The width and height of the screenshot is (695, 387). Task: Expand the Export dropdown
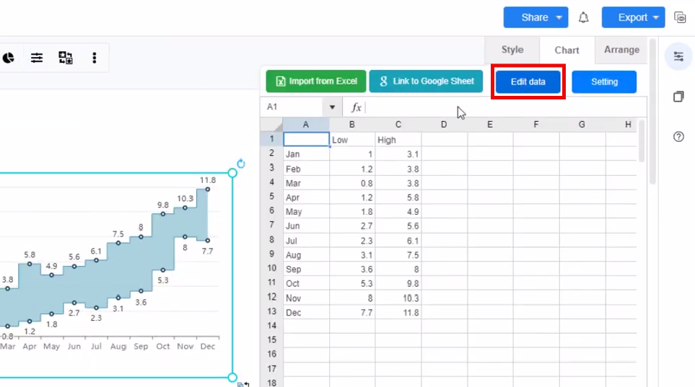pyautogui.click(x=655, y=17)
